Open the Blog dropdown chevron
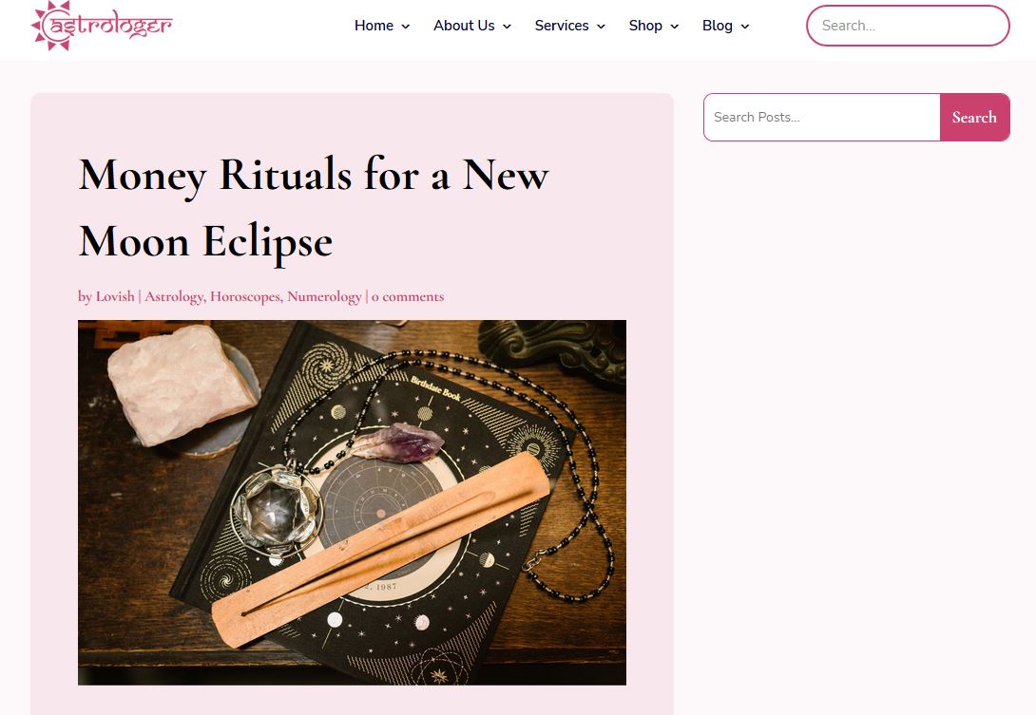The image size is (1036, 715). click(x=745, y=27)
